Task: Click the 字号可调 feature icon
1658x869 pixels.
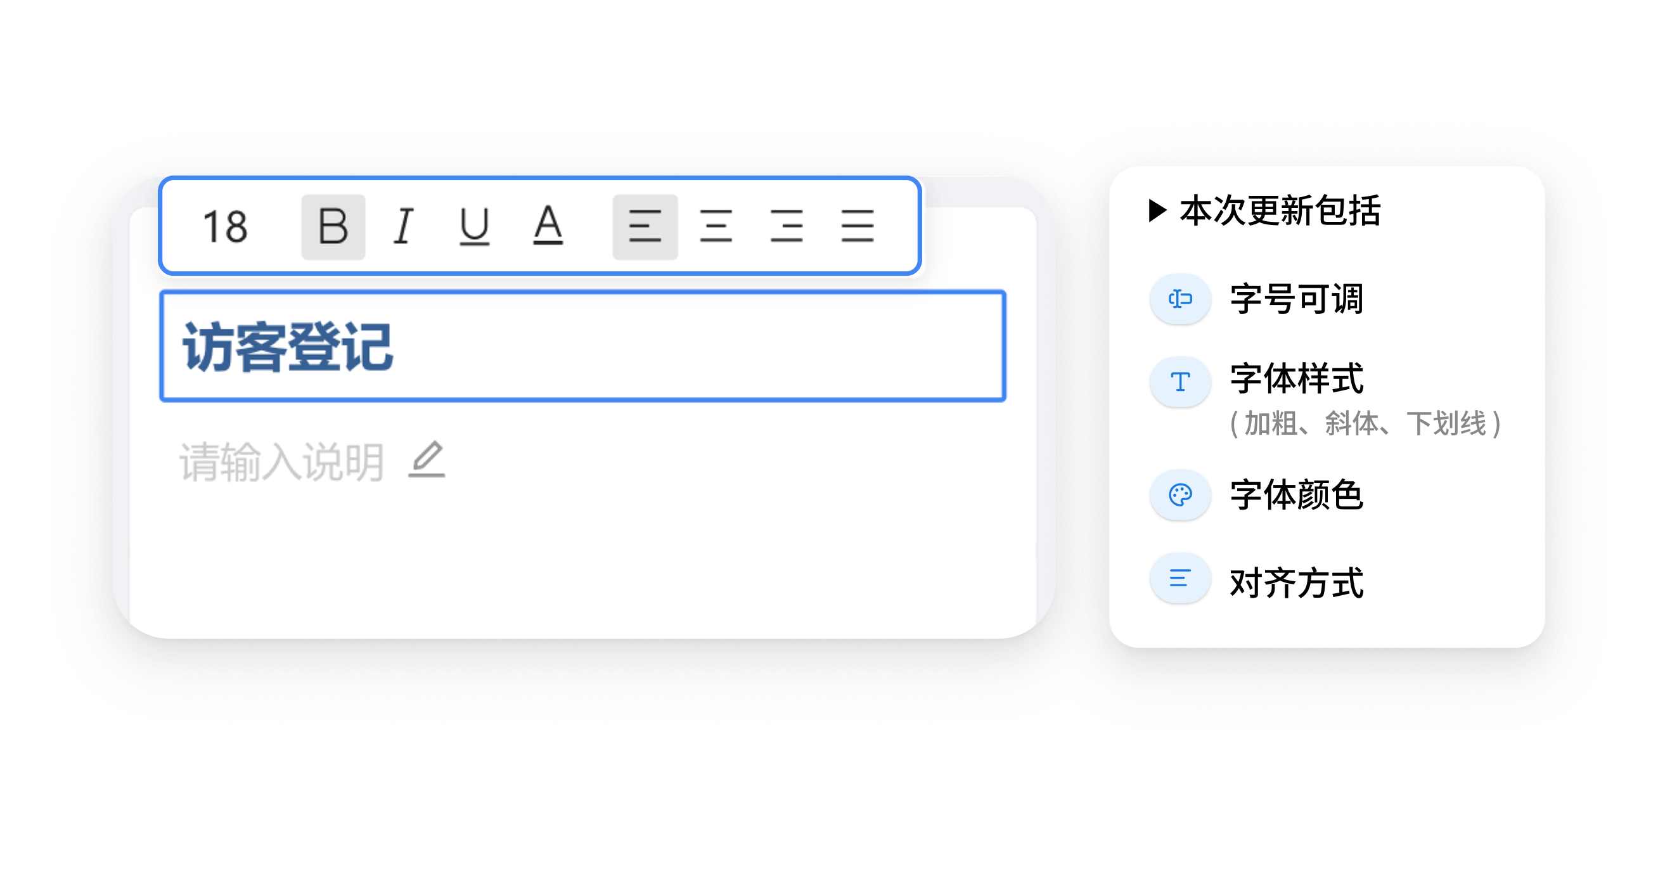Action: pos(1179,299)
